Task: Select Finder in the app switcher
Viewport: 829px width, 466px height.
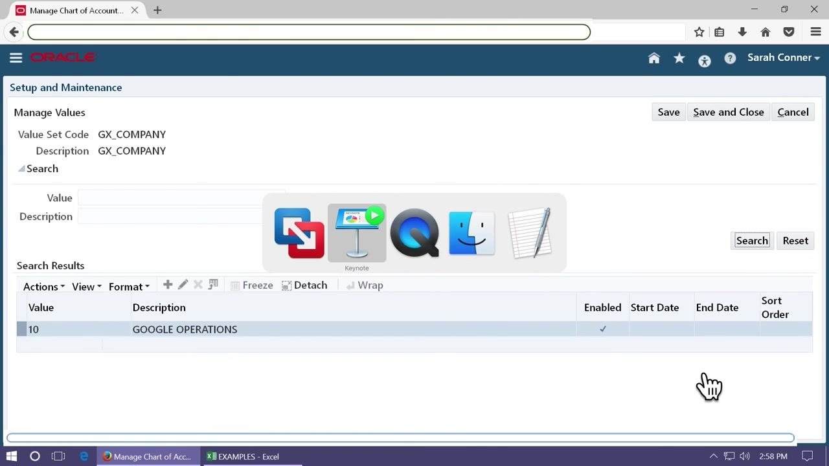Action: pyautogui.click(x=472, y=233)
